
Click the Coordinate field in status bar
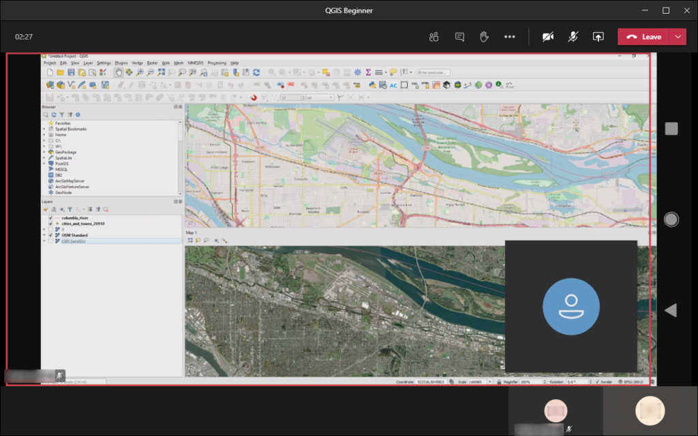[x=431, y=381]
